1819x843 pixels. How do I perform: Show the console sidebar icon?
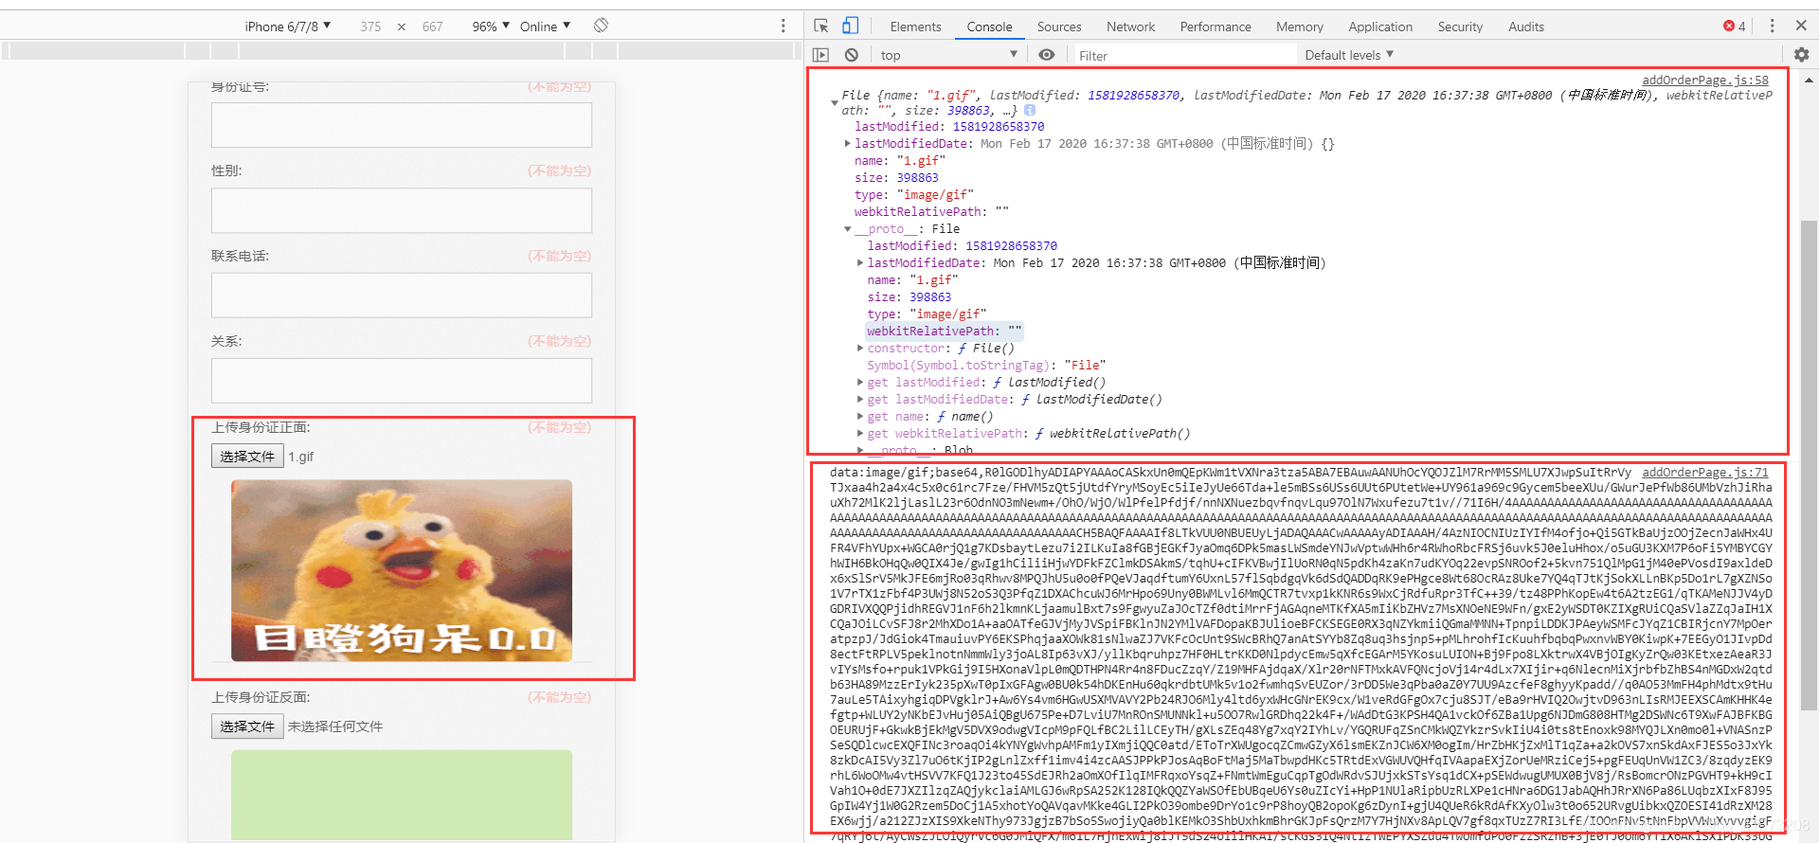point(821,55)
